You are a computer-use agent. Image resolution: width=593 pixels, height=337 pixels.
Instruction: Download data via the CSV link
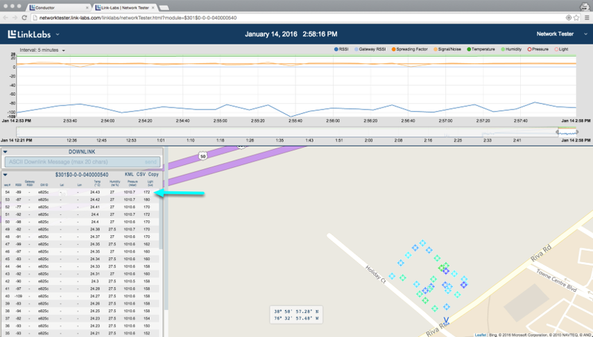[141, 175]
